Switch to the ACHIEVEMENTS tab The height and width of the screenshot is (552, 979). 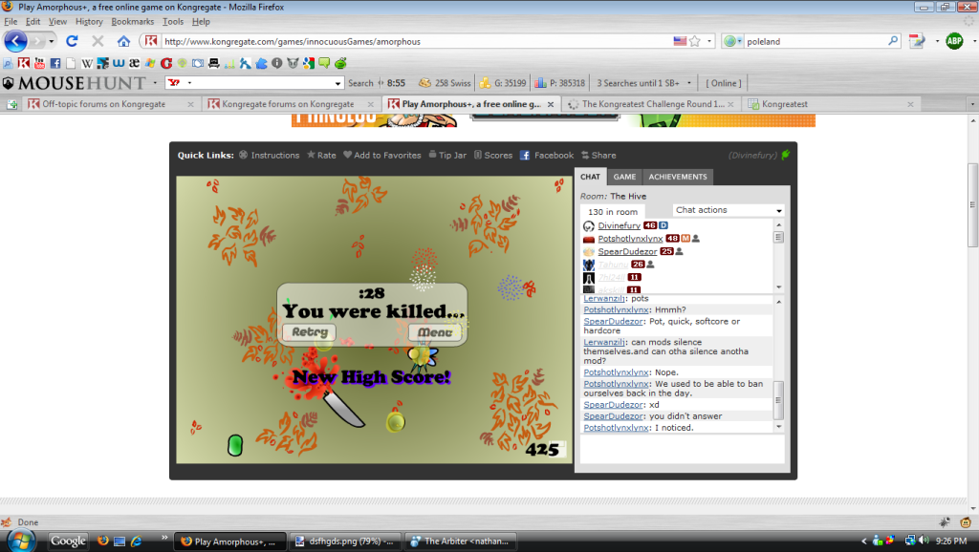(x=678, y=177)
